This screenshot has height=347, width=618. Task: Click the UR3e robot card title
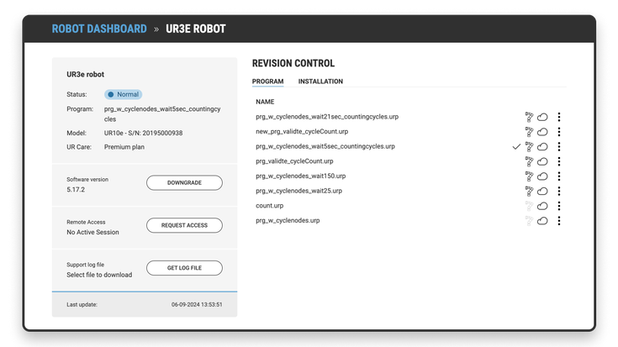click(85, 75)
